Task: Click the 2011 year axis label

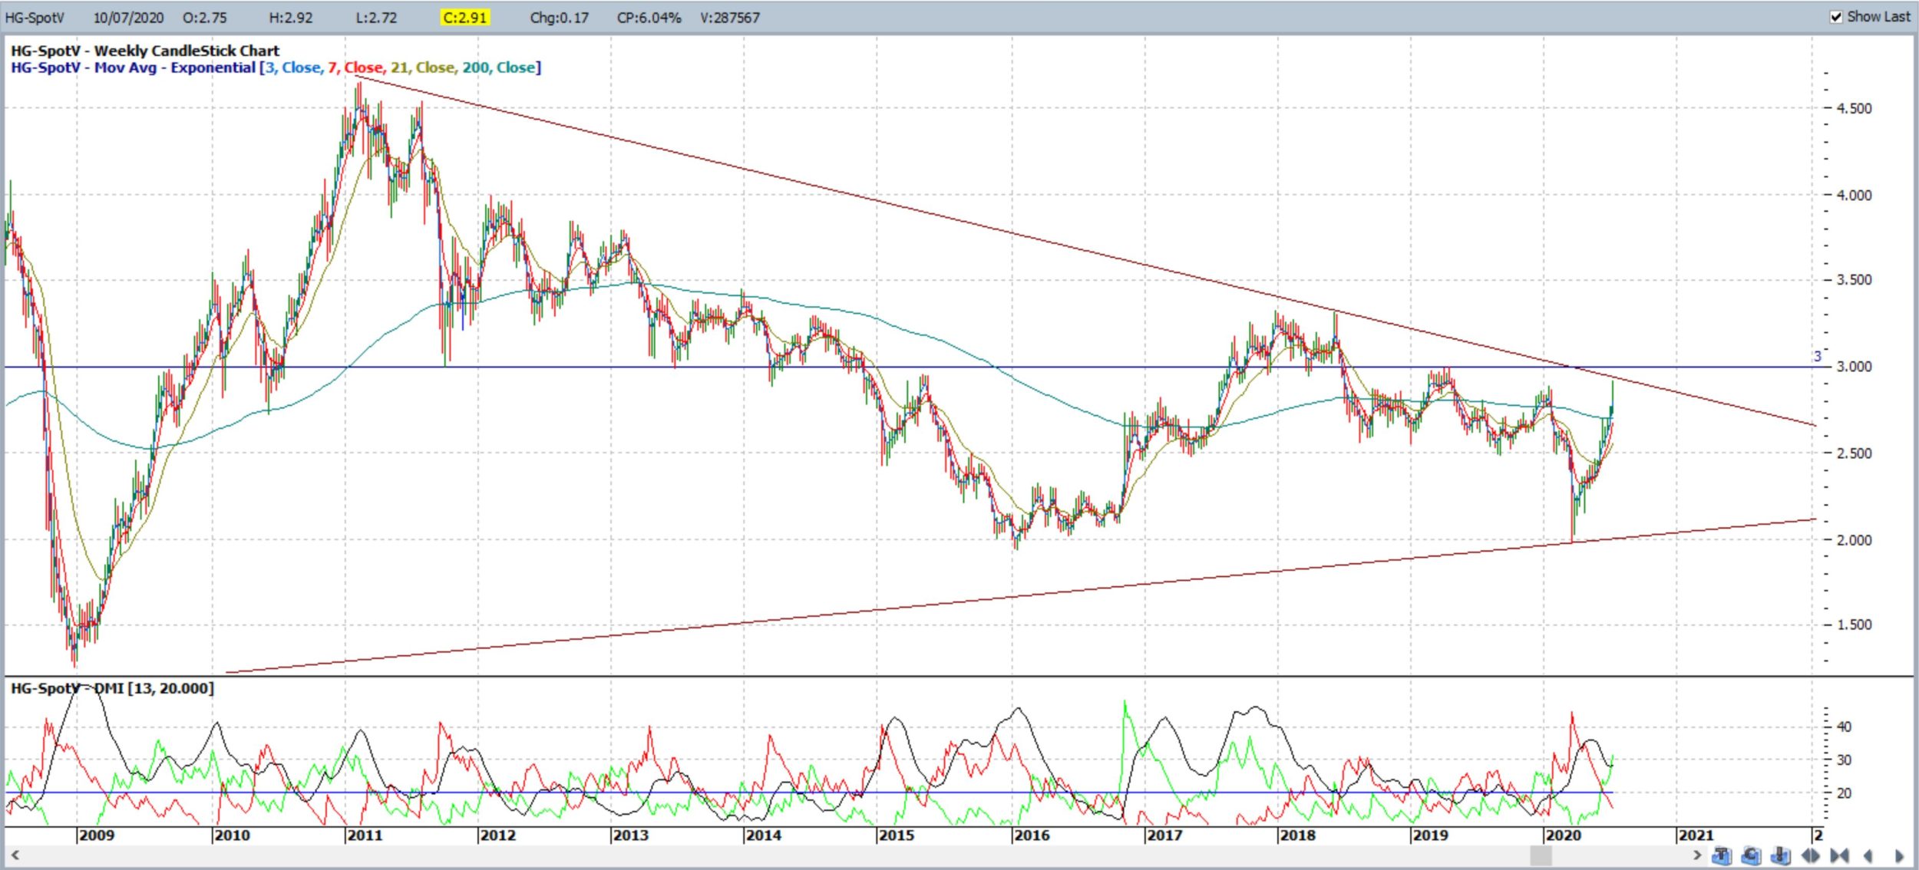Action: 365,835
